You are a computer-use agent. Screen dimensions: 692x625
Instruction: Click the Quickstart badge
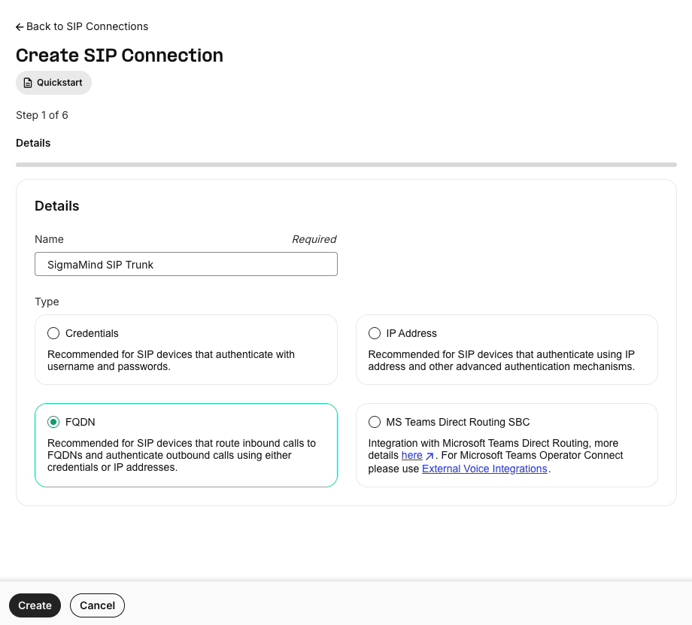pyautogui.click(x=53, y=83)
